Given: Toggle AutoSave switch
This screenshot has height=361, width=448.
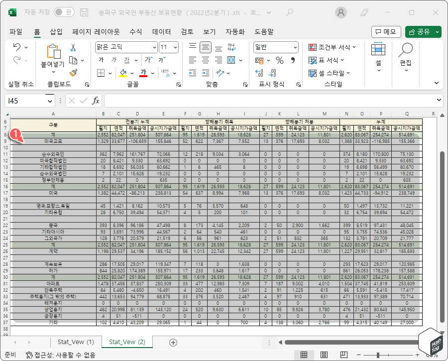Looking at the screenshot, I should 64,12.
